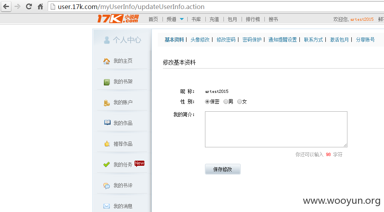This screenshot has width=384, height=212.
Task: Open 我的主页 sidebar link
Action: (x=123, y=61)
